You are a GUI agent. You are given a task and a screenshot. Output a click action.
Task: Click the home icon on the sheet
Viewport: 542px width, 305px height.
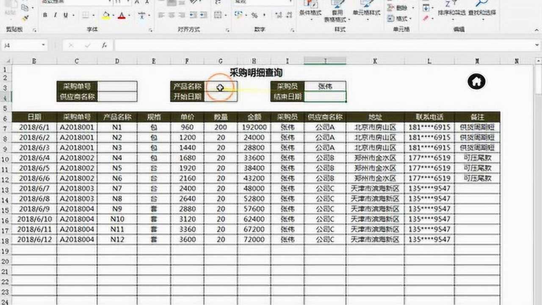[476, 81]
